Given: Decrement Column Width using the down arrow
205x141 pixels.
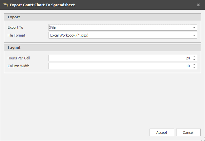Looking at the screenshot, I should click(194, 67).
